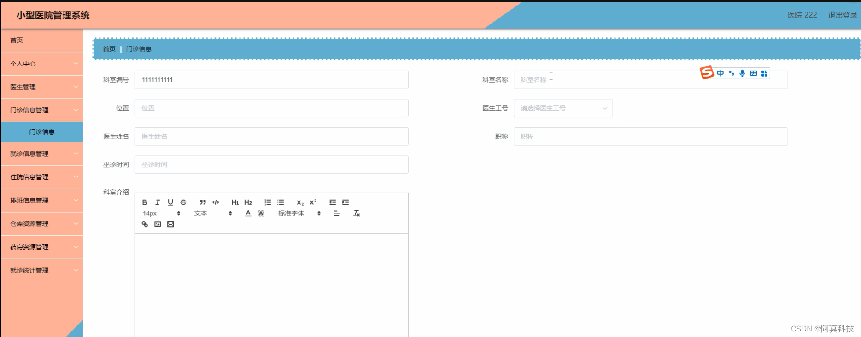This screenshot has height=337, width=861.
Task: Toggle Sogou Chinese/English input mode
Action: coord(720,73)
